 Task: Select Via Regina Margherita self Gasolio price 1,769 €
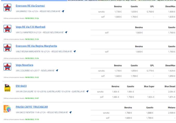click(x=172, y=52)
